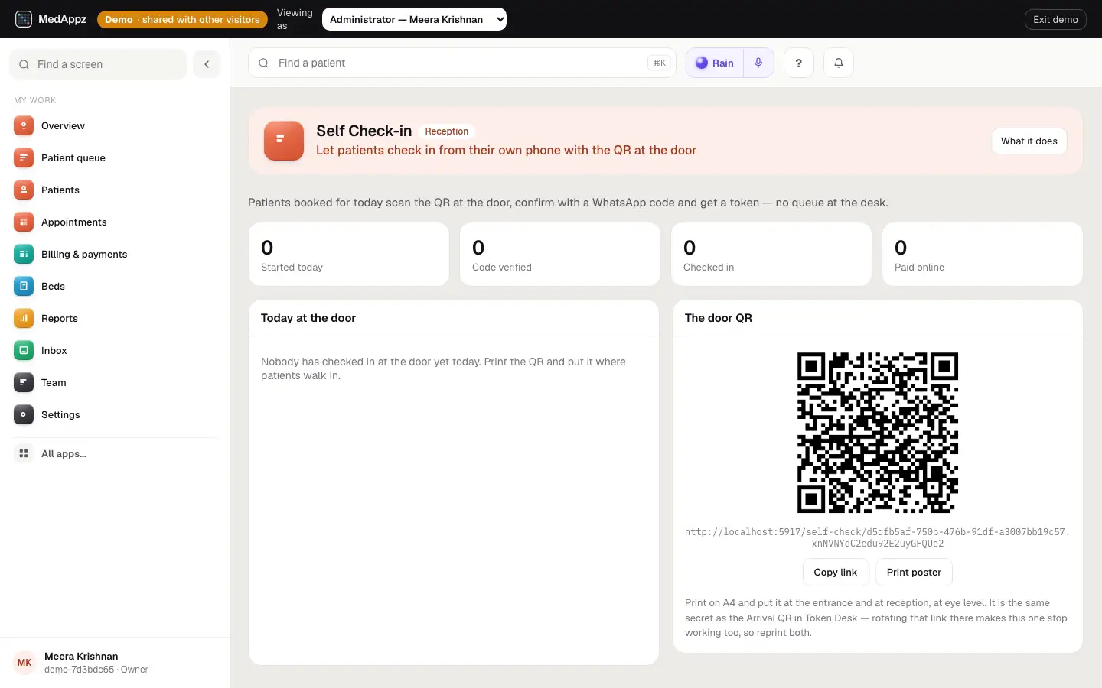This screenshot has height=688, width=1102.
Task: Click the Started today stat card
Action: point(349,255)
